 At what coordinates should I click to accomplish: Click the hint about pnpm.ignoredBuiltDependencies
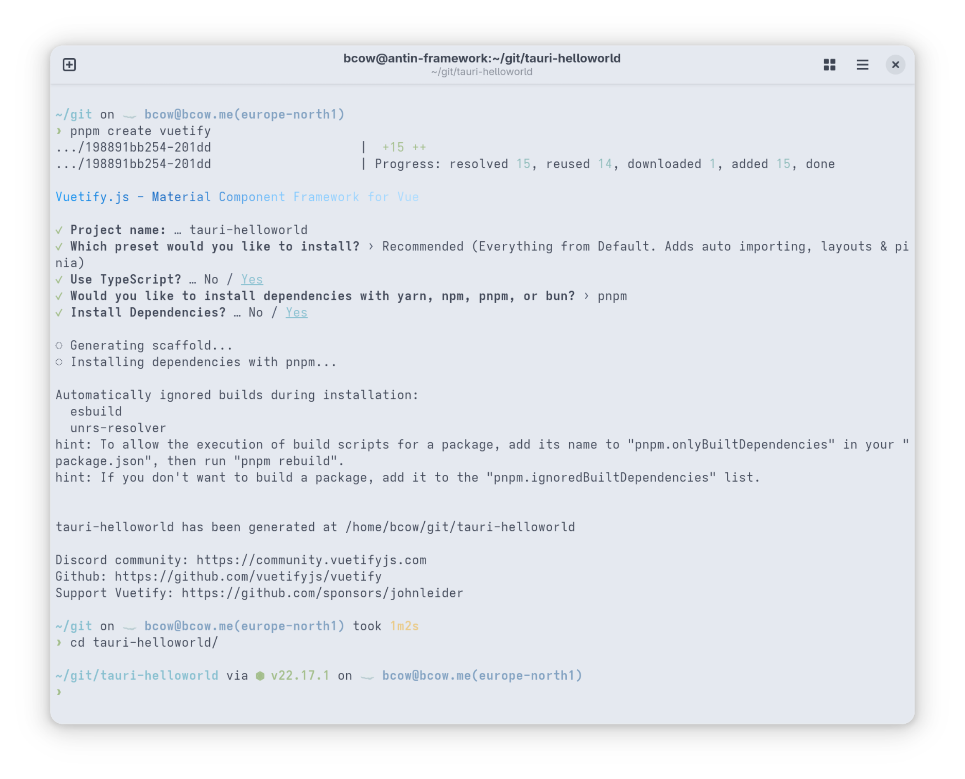(407, 477)
